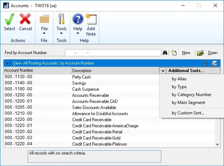Click the blue Help question mark icon

[78, 19]
